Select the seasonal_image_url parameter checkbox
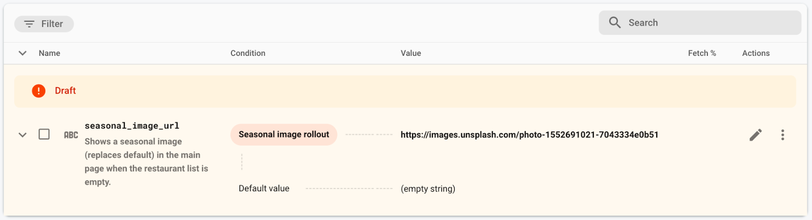 pyautogui.click(x=44, y=134)
